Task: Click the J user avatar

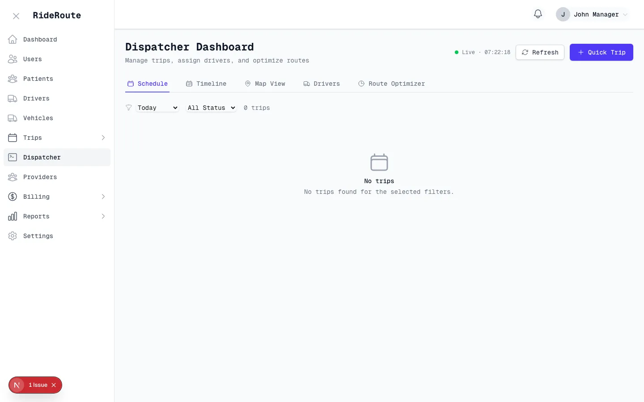Action: 563,14
